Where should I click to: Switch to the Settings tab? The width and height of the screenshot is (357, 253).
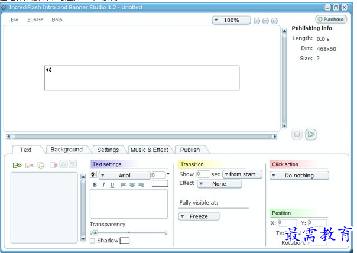pos(108,150)
